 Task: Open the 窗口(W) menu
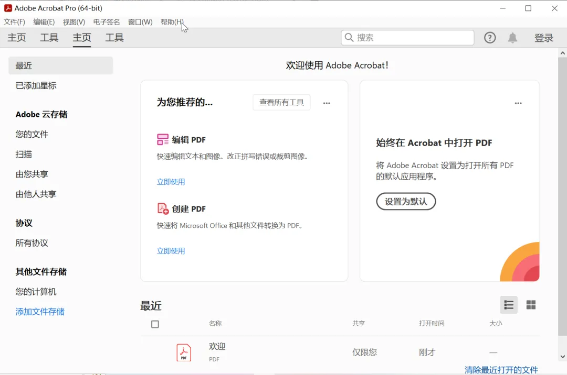[140, 22]
